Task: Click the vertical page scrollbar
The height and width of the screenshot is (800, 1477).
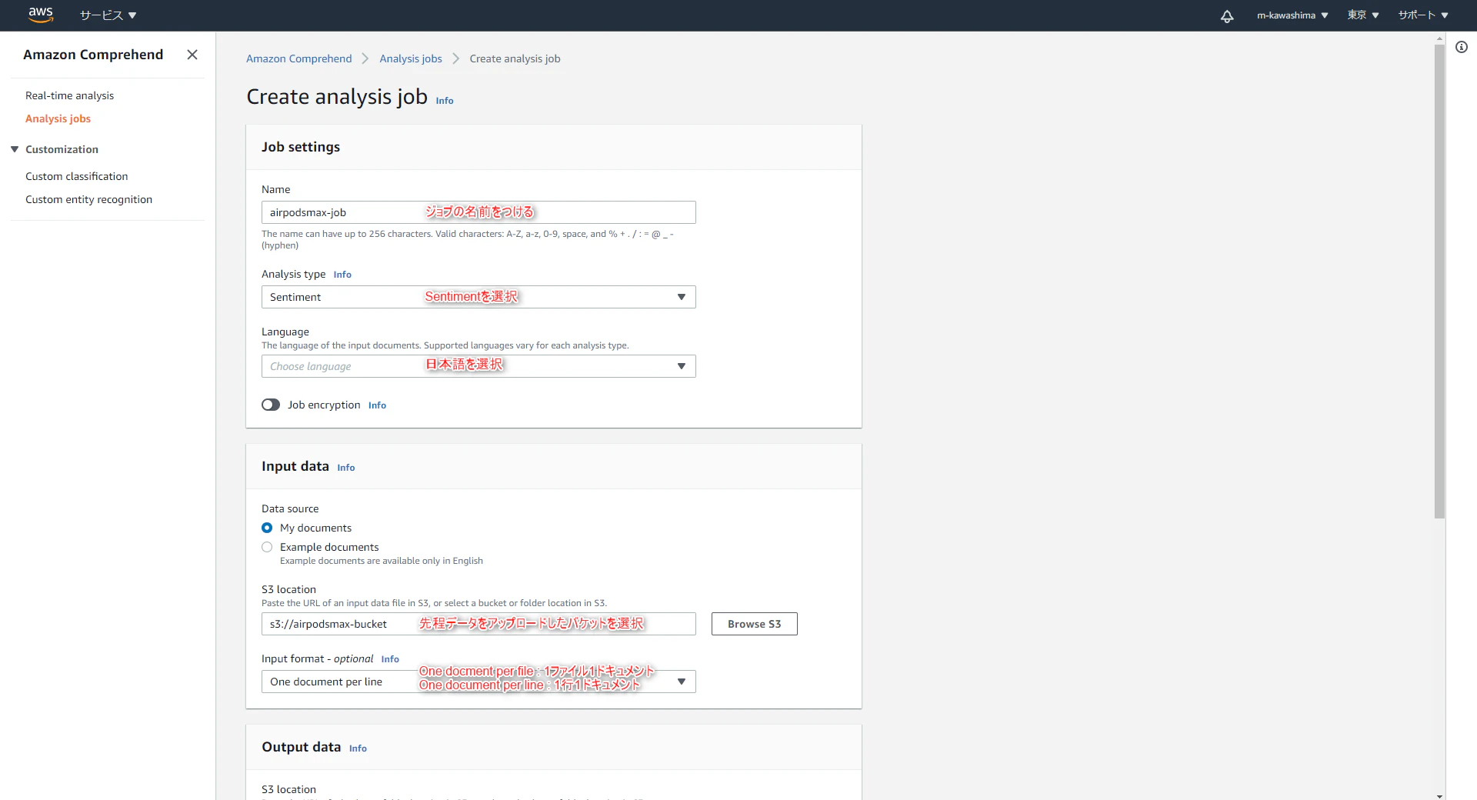Action: click(1439, 281)
